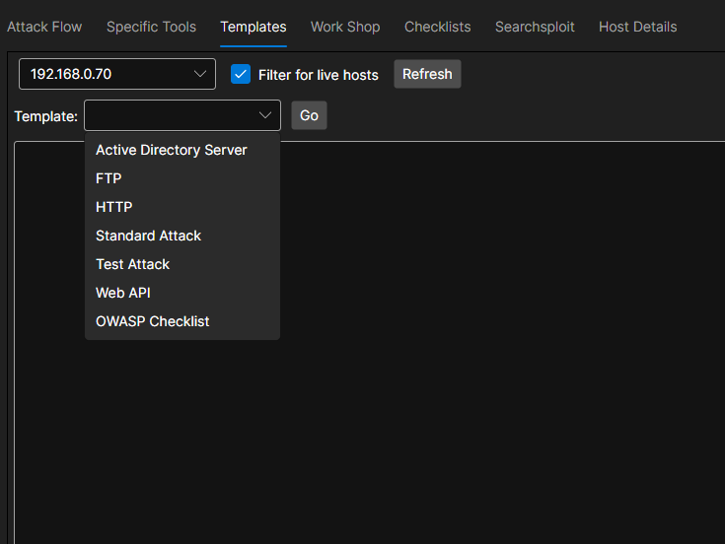Open the Work Shop tab

coord(345,27)
